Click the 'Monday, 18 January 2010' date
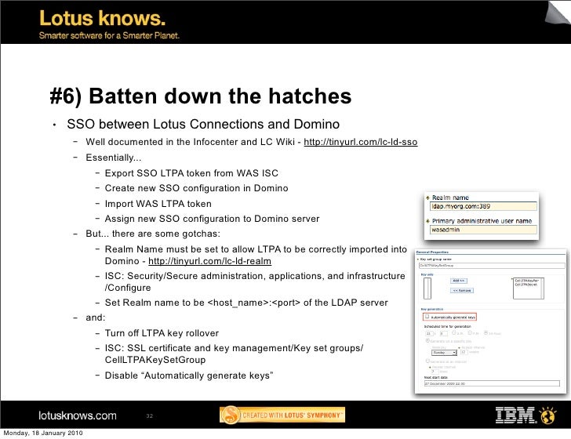571x439 pixels. (x=43, y=433)
